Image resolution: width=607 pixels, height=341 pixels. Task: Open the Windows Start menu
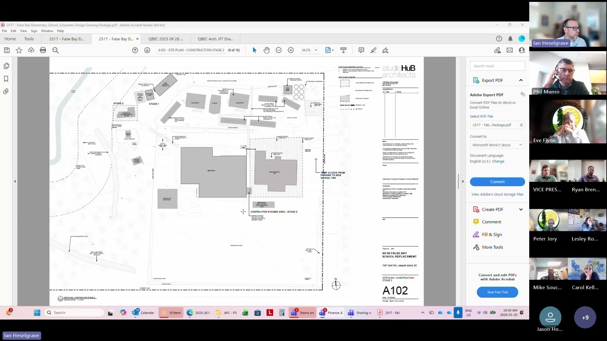37,313
